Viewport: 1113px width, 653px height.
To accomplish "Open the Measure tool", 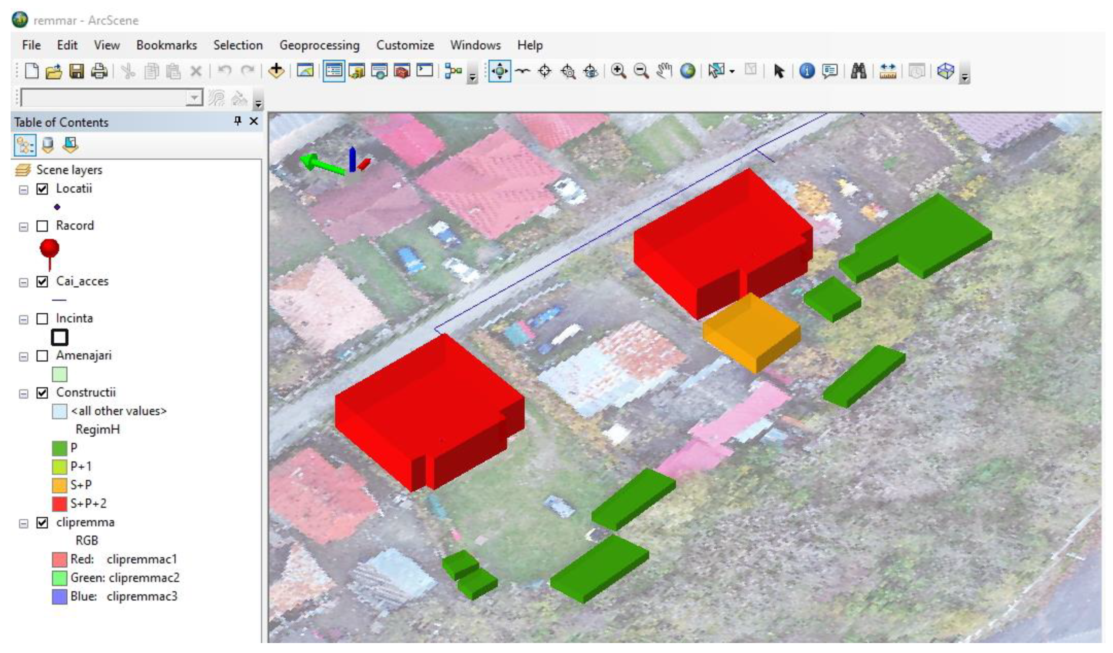I will coord(887,71).
